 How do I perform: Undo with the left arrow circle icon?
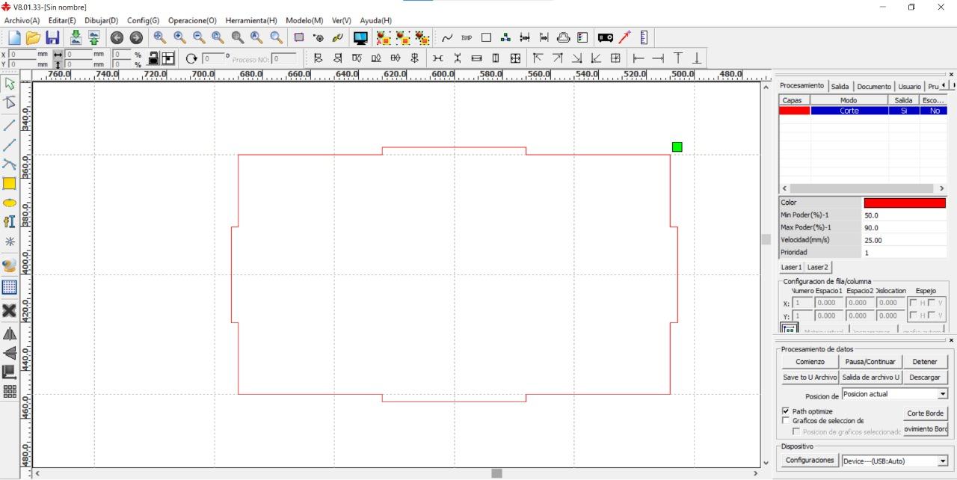117,37
